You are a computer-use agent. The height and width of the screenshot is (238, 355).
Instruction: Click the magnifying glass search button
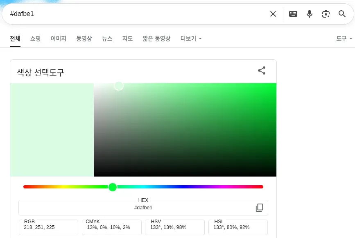click(342, 14)
